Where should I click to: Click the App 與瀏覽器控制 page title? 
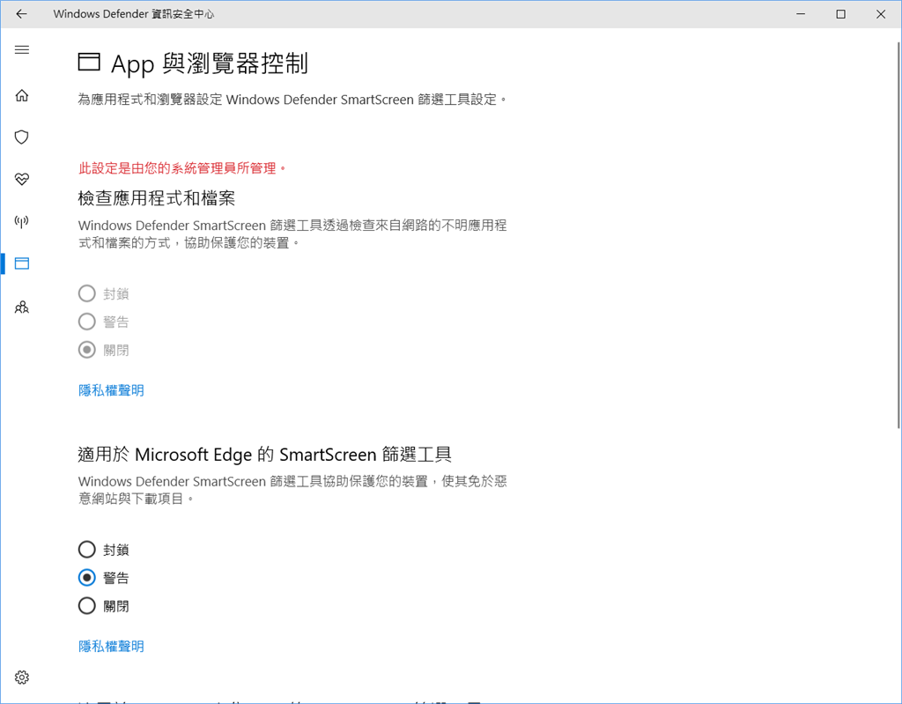pyautogui.click(x=210, y=63)
